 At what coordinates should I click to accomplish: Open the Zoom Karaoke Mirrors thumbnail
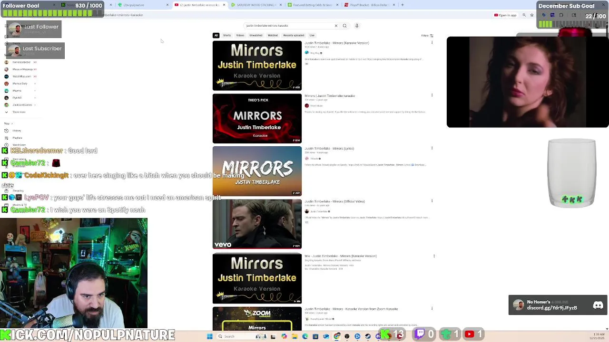(257, 319)
